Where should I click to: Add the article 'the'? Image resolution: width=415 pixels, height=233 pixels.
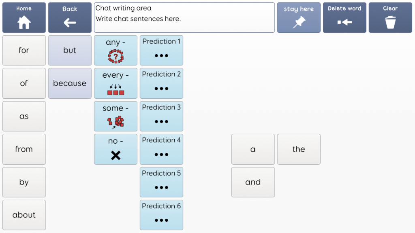click(x=299, y=149)
